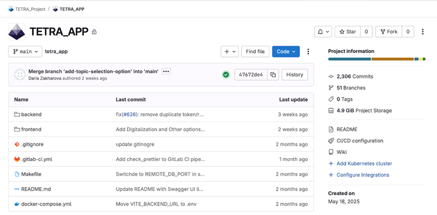
Task: Open README.md file
Action: [x=36, y=189]
